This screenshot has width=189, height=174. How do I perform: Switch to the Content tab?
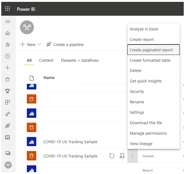(x=46, y=60)
